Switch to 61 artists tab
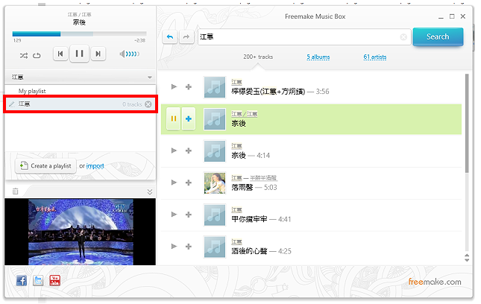Screen dimensions: 481x304 tap(375, 57)
